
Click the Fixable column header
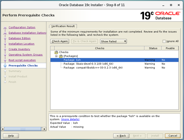(x=170, y=48)
